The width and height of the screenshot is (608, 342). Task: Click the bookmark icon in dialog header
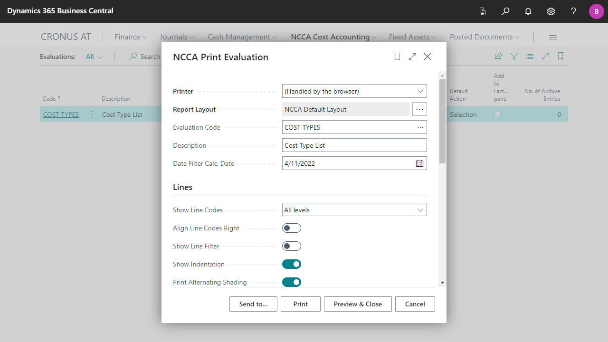point(397,57)
